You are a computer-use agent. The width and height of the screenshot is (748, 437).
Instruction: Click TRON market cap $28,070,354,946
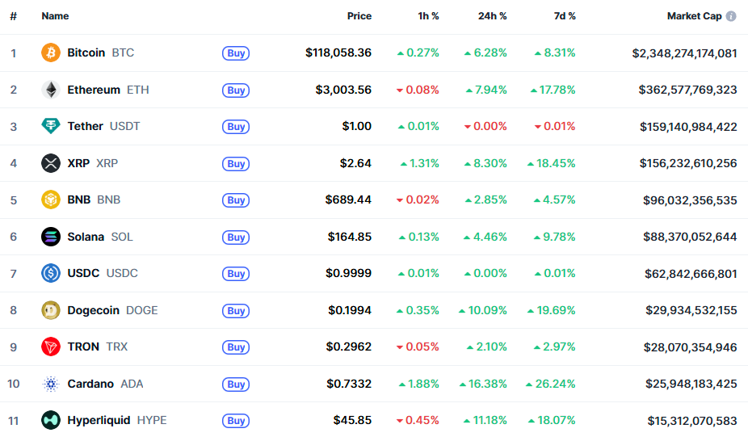coord(691,347)
